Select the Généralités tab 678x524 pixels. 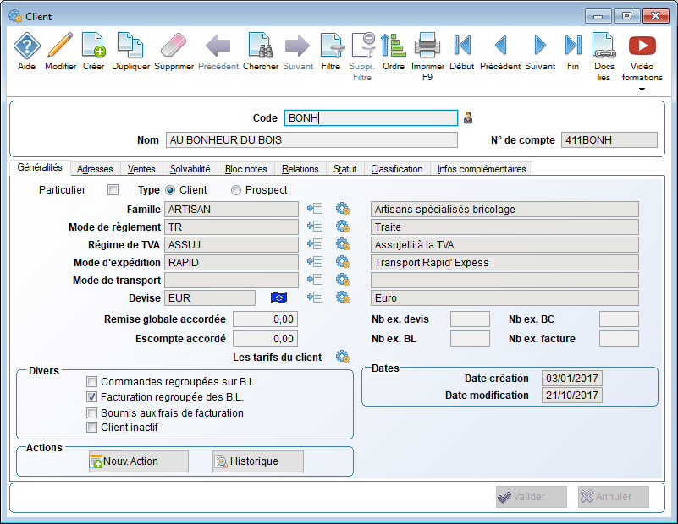point(40,167)
